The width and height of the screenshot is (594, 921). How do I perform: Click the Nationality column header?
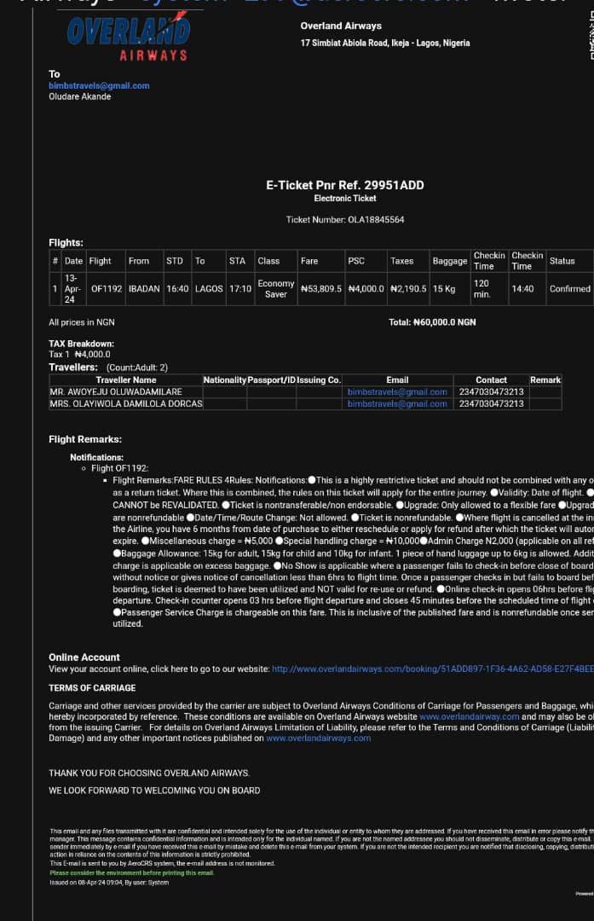click(225, 380)
